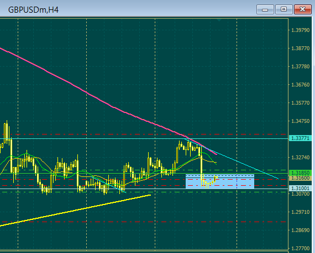The height and width of the screenshot is (253, 315).
Task: Click the red dash-dot line near 1.29710
Action: [x=144, y=222]
